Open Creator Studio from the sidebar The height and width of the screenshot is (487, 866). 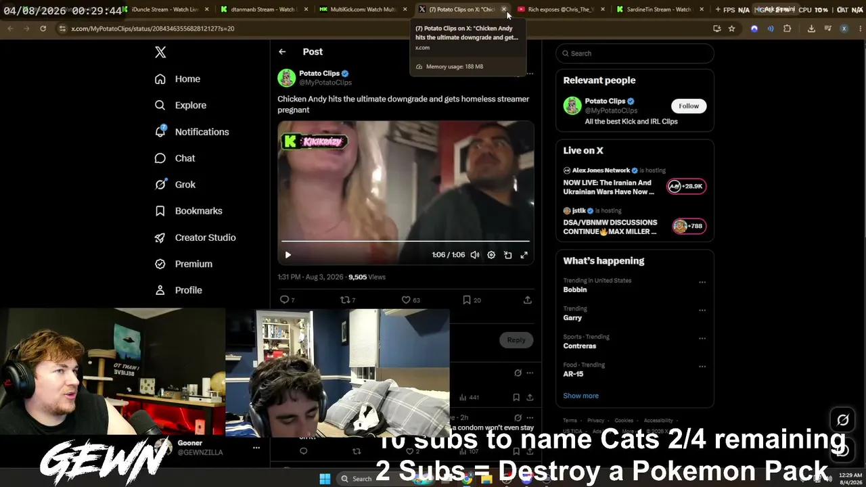point(195,237)
